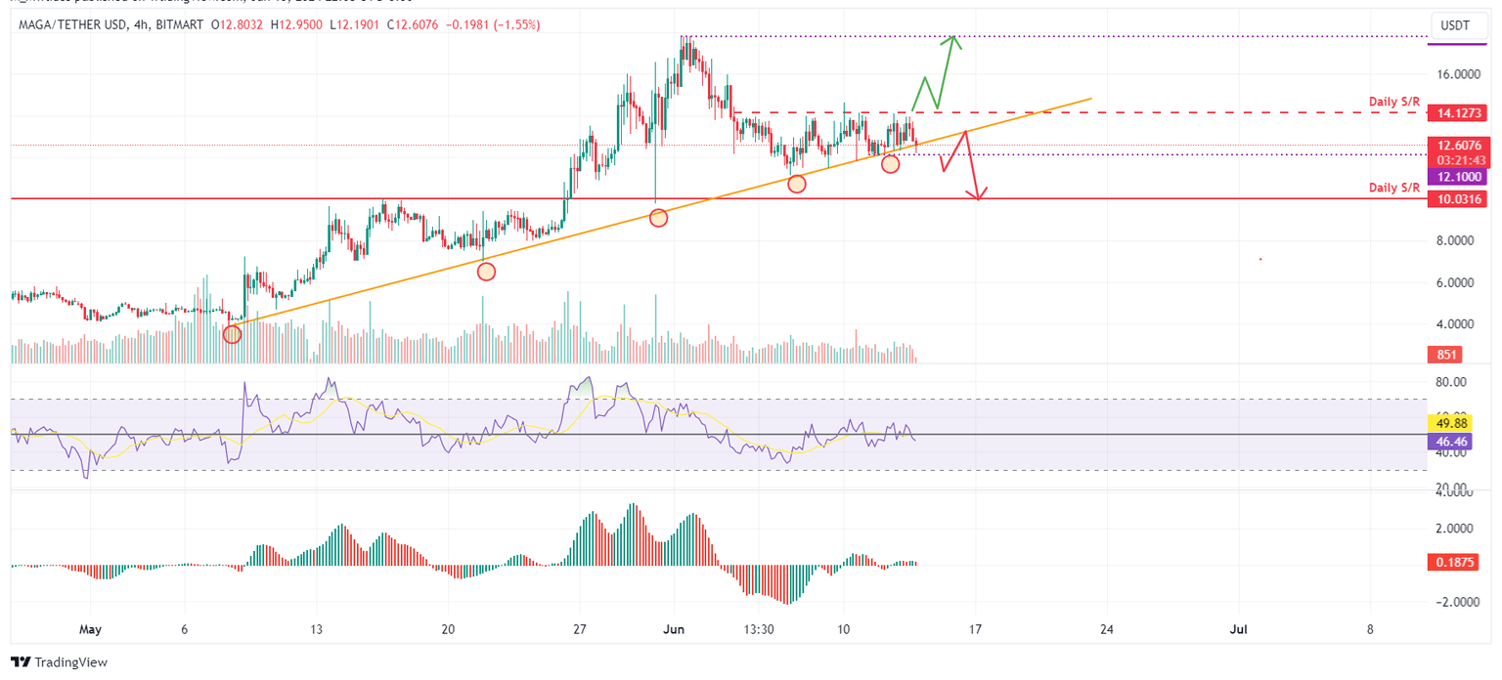This screenshot has width=1502, height=680.
Task: Select a circle marker on the orange trendline
Action: (657, 217)
